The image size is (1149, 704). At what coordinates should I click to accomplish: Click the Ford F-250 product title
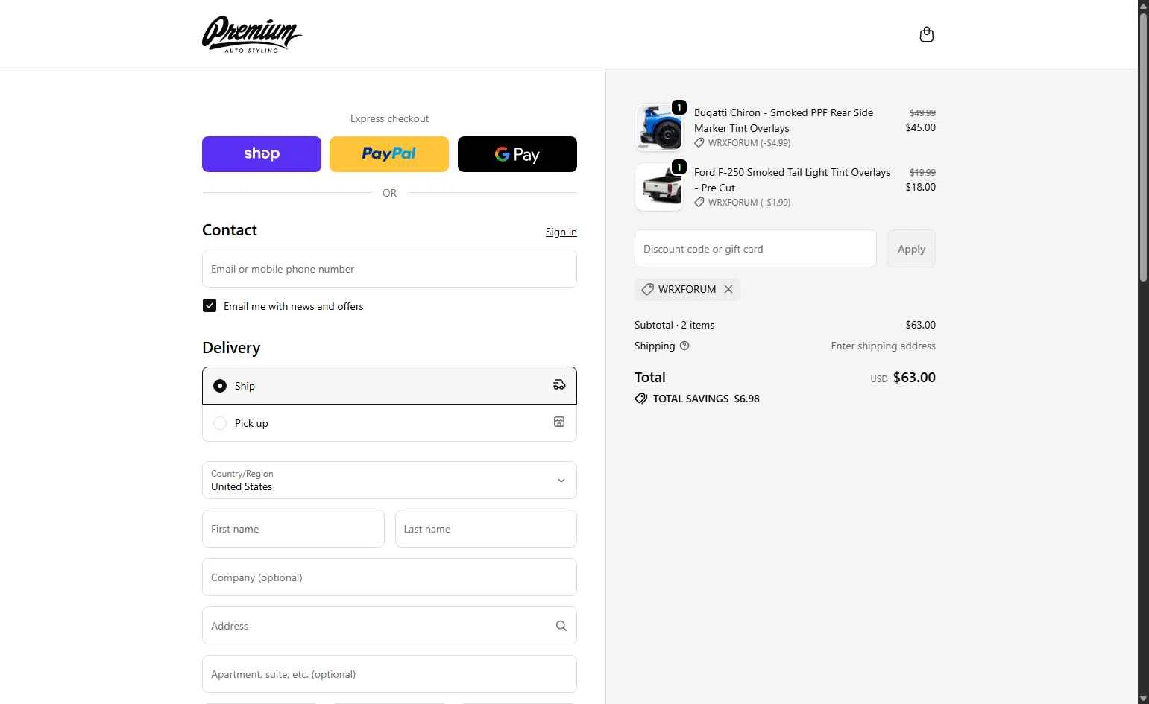point(792,180)
